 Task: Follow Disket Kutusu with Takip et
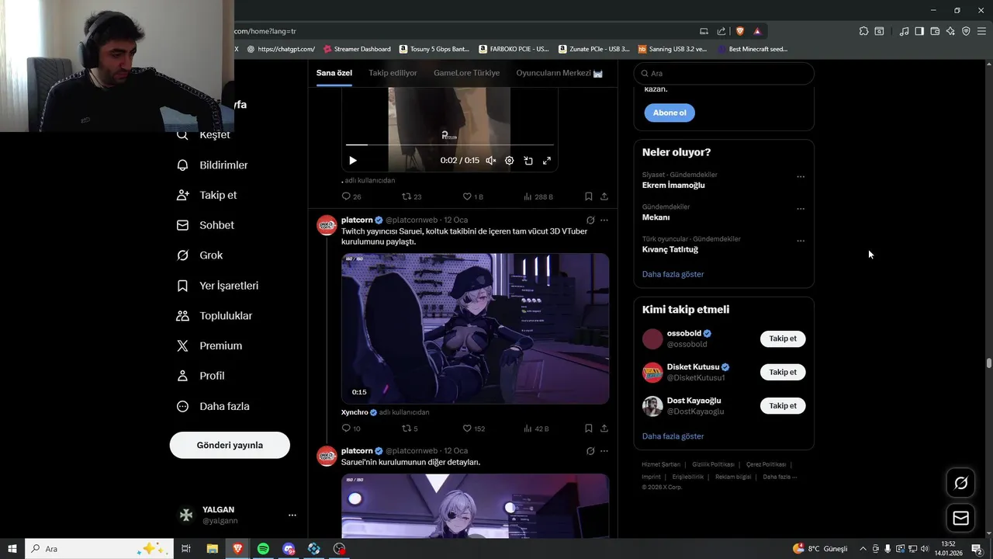(x=783, y=372)
